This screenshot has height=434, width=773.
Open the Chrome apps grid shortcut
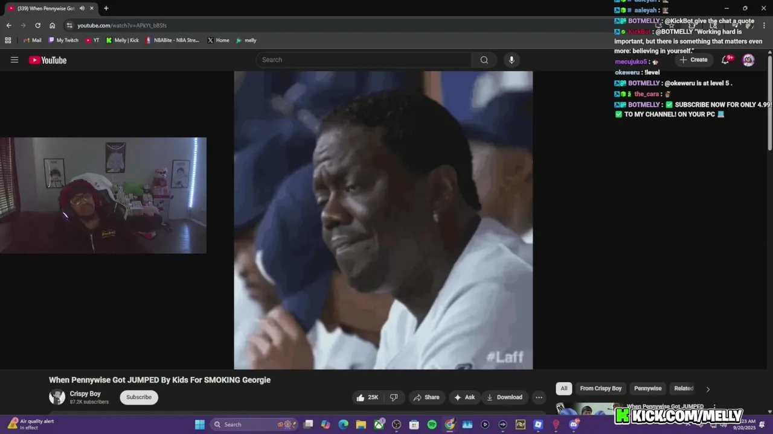tap(8, 40)
